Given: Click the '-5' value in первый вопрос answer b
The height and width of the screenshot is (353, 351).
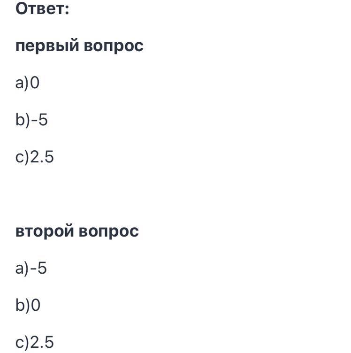Looking at the screenshot, I should point(39,120).
